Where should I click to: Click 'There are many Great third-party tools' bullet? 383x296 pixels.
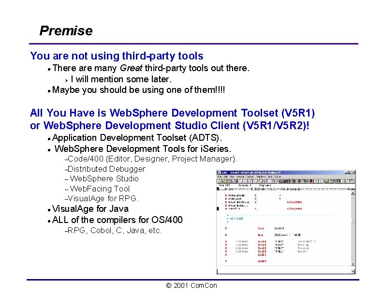pos(151,68)
